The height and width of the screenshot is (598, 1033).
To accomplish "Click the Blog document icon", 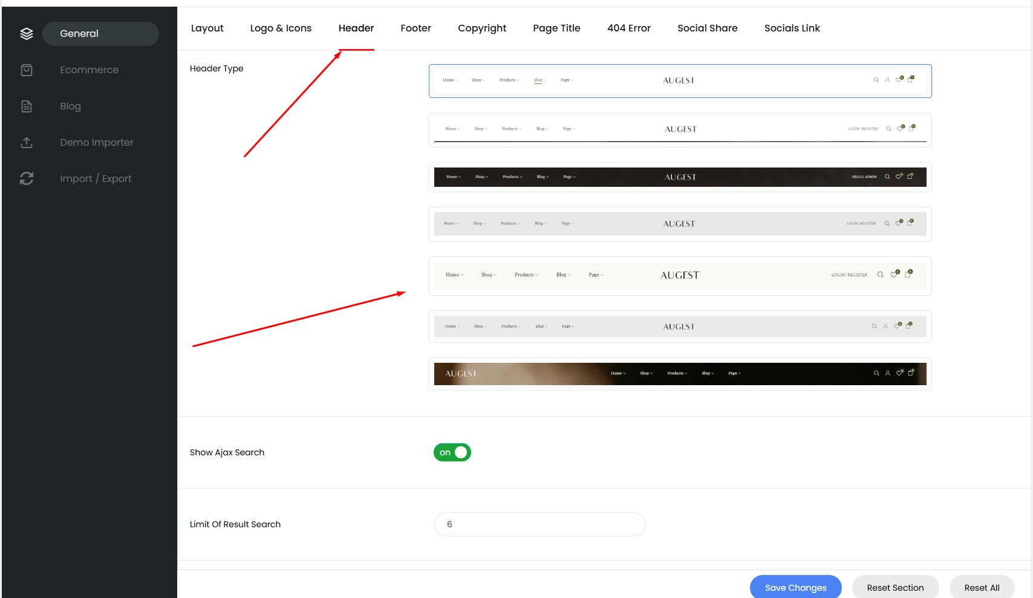I will [27, 106].
